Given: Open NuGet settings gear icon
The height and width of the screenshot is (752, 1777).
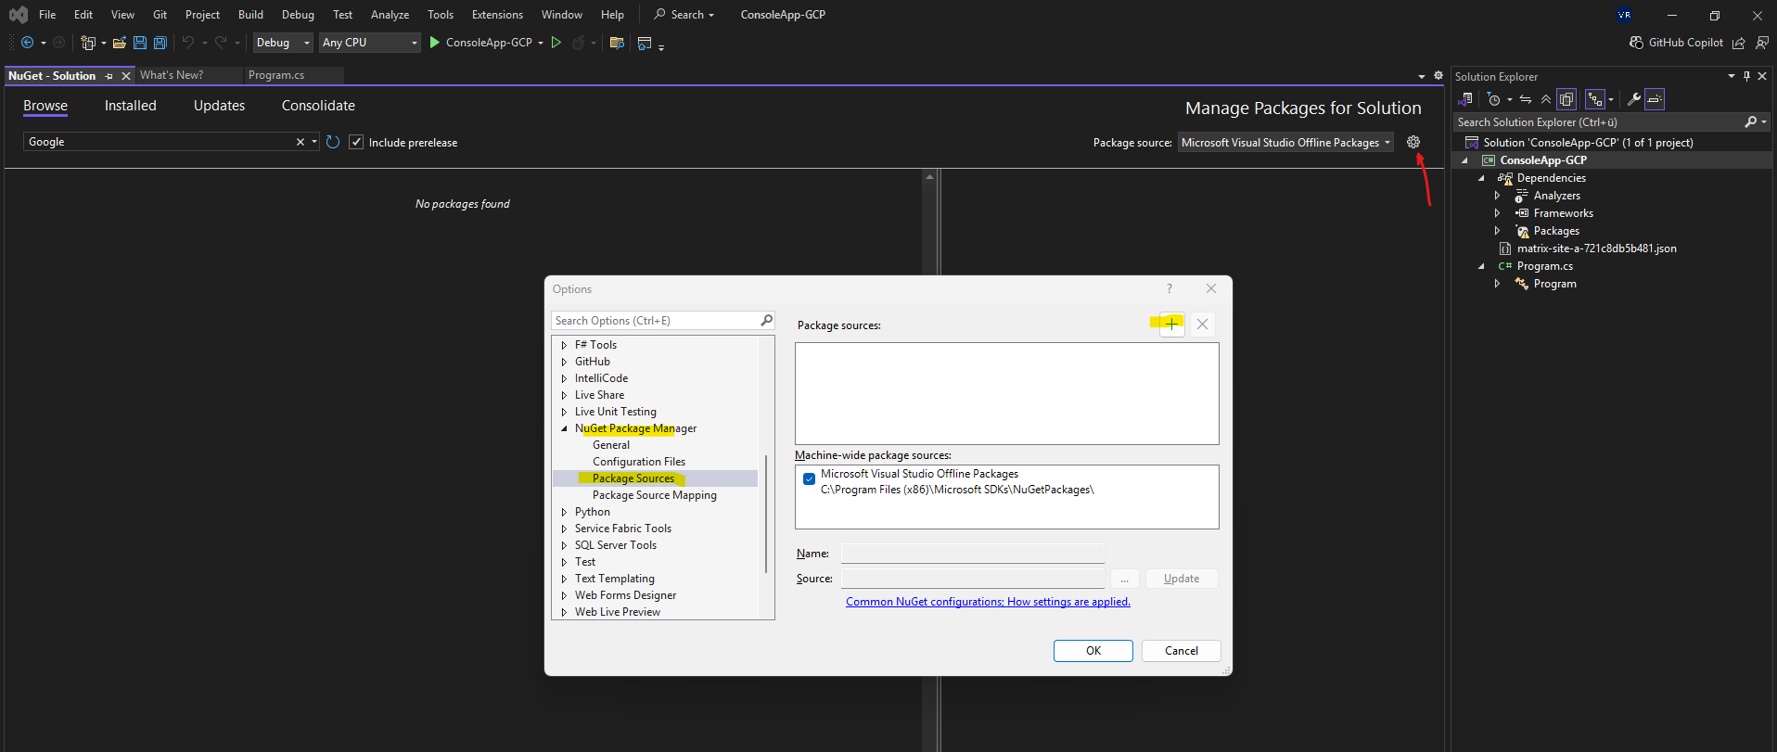Looking at the screenshot, I should tap(1413, 142).
